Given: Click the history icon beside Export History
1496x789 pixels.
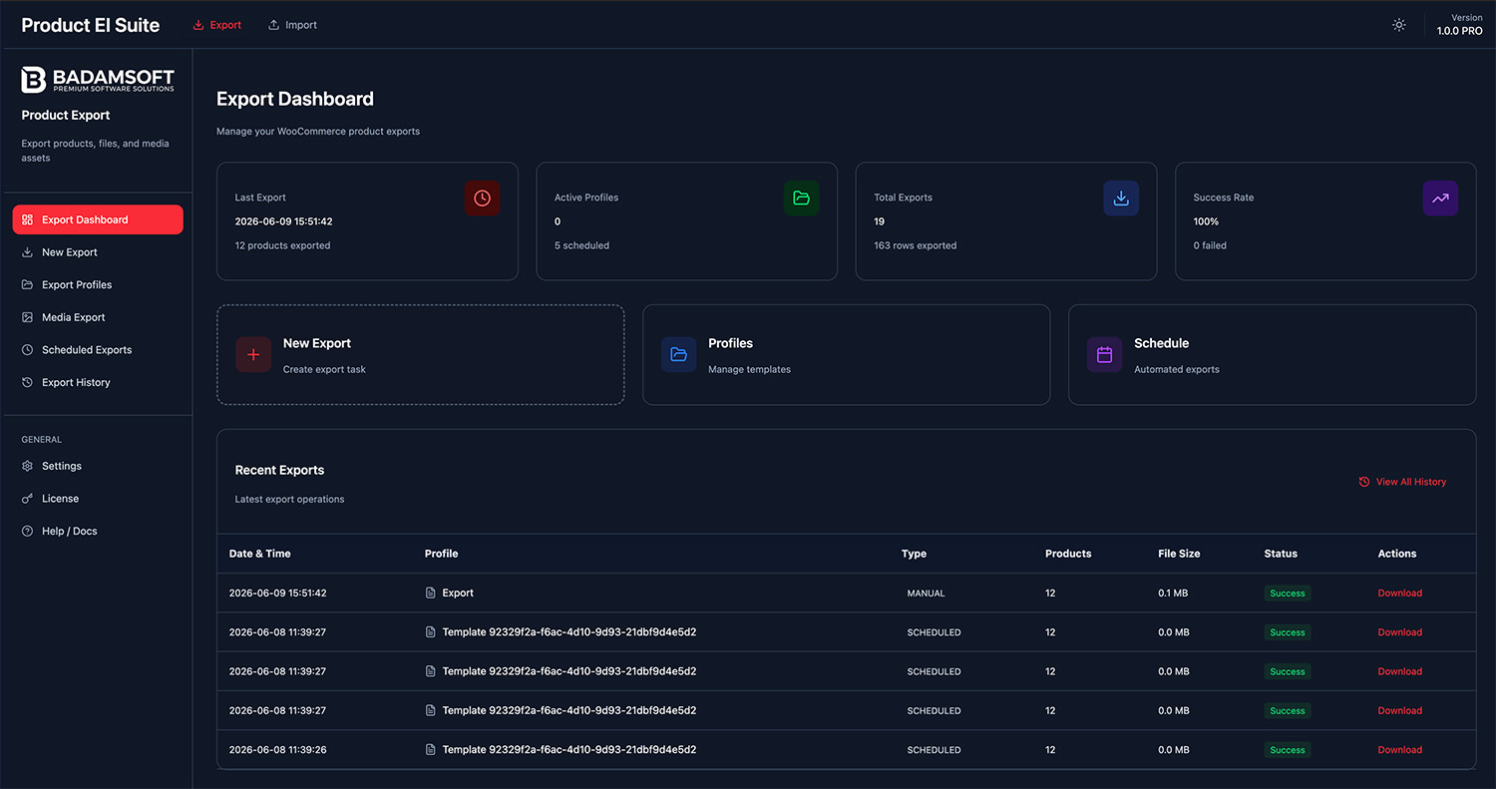Looking at the screenshot, I should 28,383.
